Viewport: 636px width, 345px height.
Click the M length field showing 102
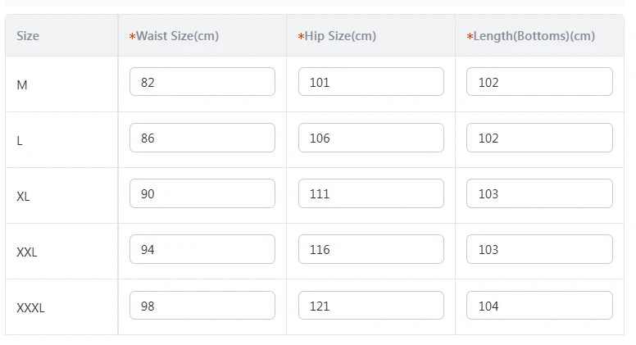(539, 82)
